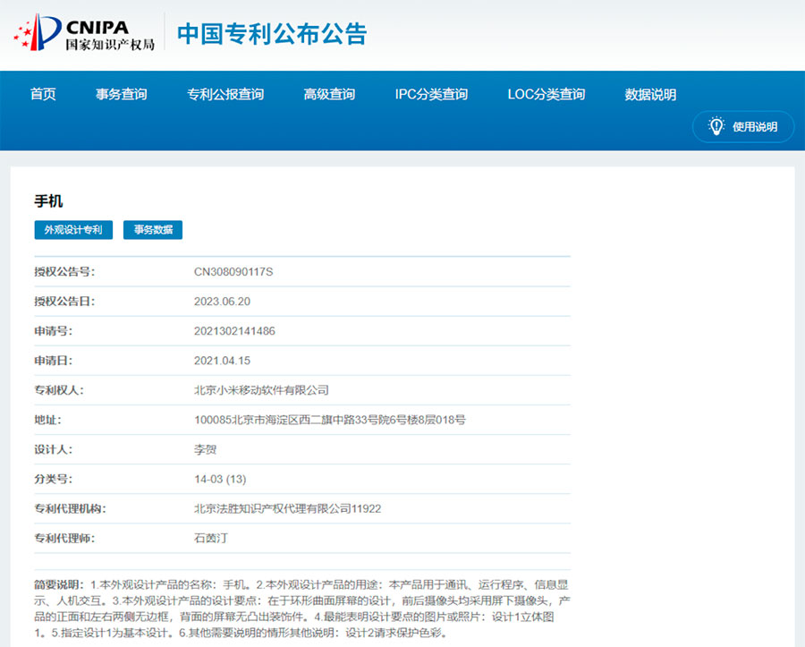The image size is (805, 647).
Task: Navigate to LOC分类查询
Action: [546, 94]
